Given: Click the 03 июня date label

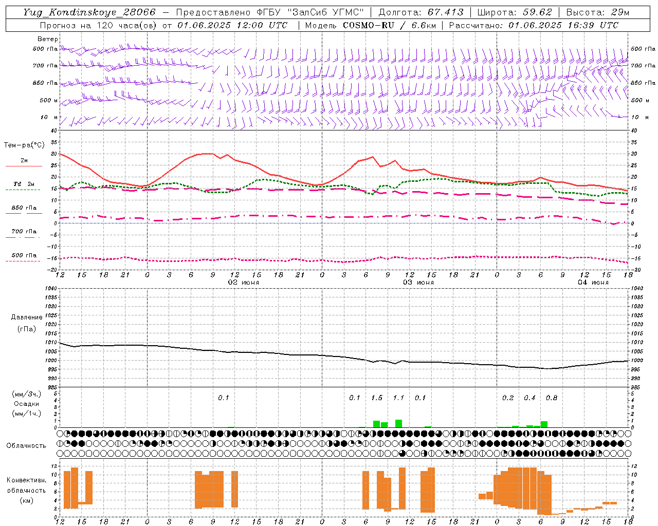Looking at the screenshot, I should click(418, 283).
